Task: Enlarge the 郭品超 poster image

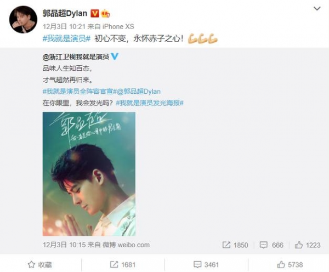Action: [89, 174]
